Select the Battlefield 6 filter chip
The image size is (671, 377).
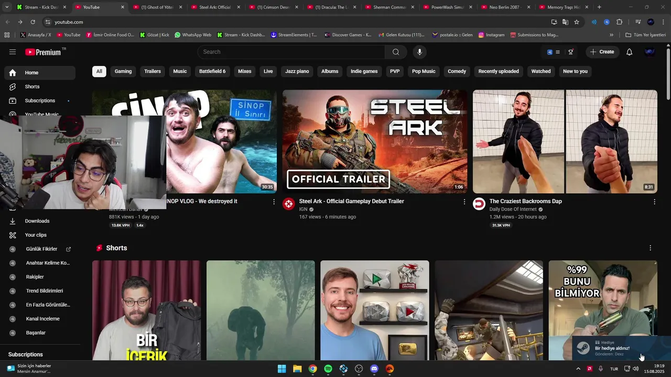tap(212, 71)
